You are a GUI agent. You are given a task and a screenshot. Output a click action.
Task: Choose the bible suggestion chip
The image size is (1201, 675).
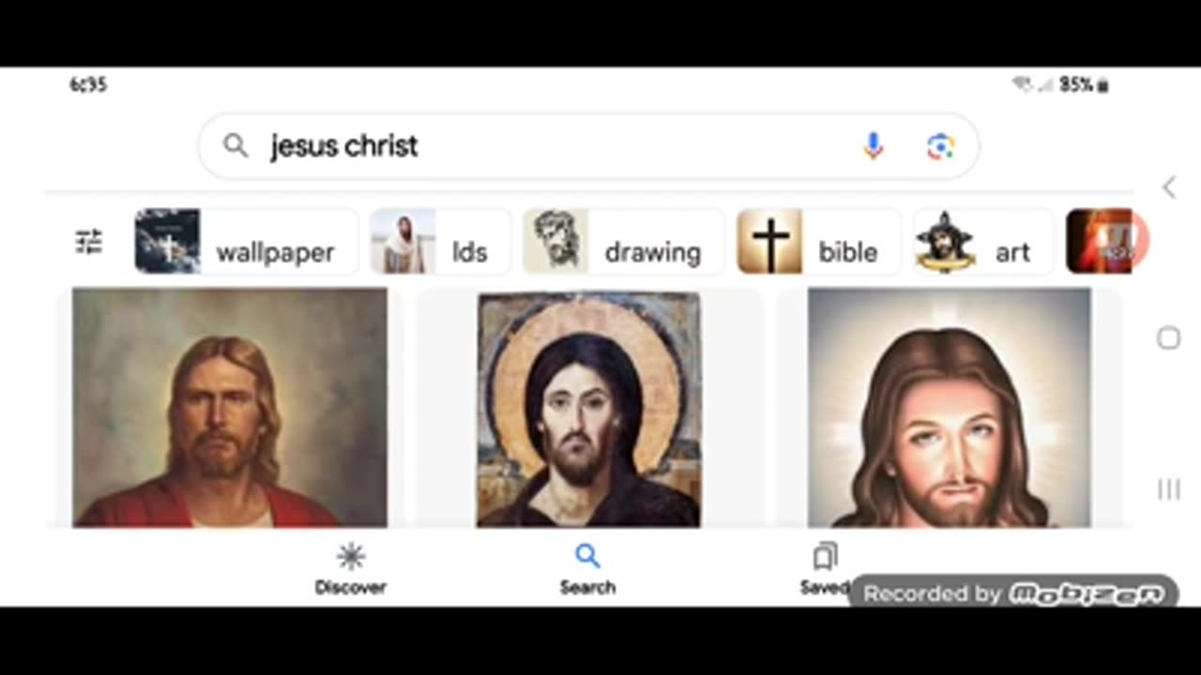click(818, 242)
